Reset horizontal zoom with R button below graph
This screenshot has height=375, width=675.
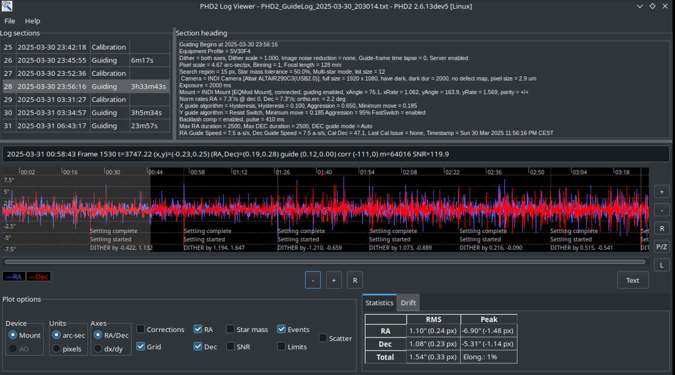(355, 280)
